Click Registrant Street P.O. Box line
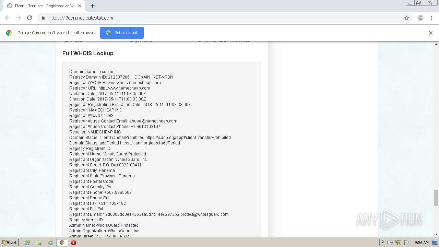This screenshot has height=247, width=439. tap(105, 165)
